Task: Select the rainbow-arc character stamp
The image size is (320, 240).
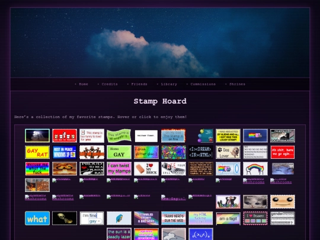Action: [255, 169]
